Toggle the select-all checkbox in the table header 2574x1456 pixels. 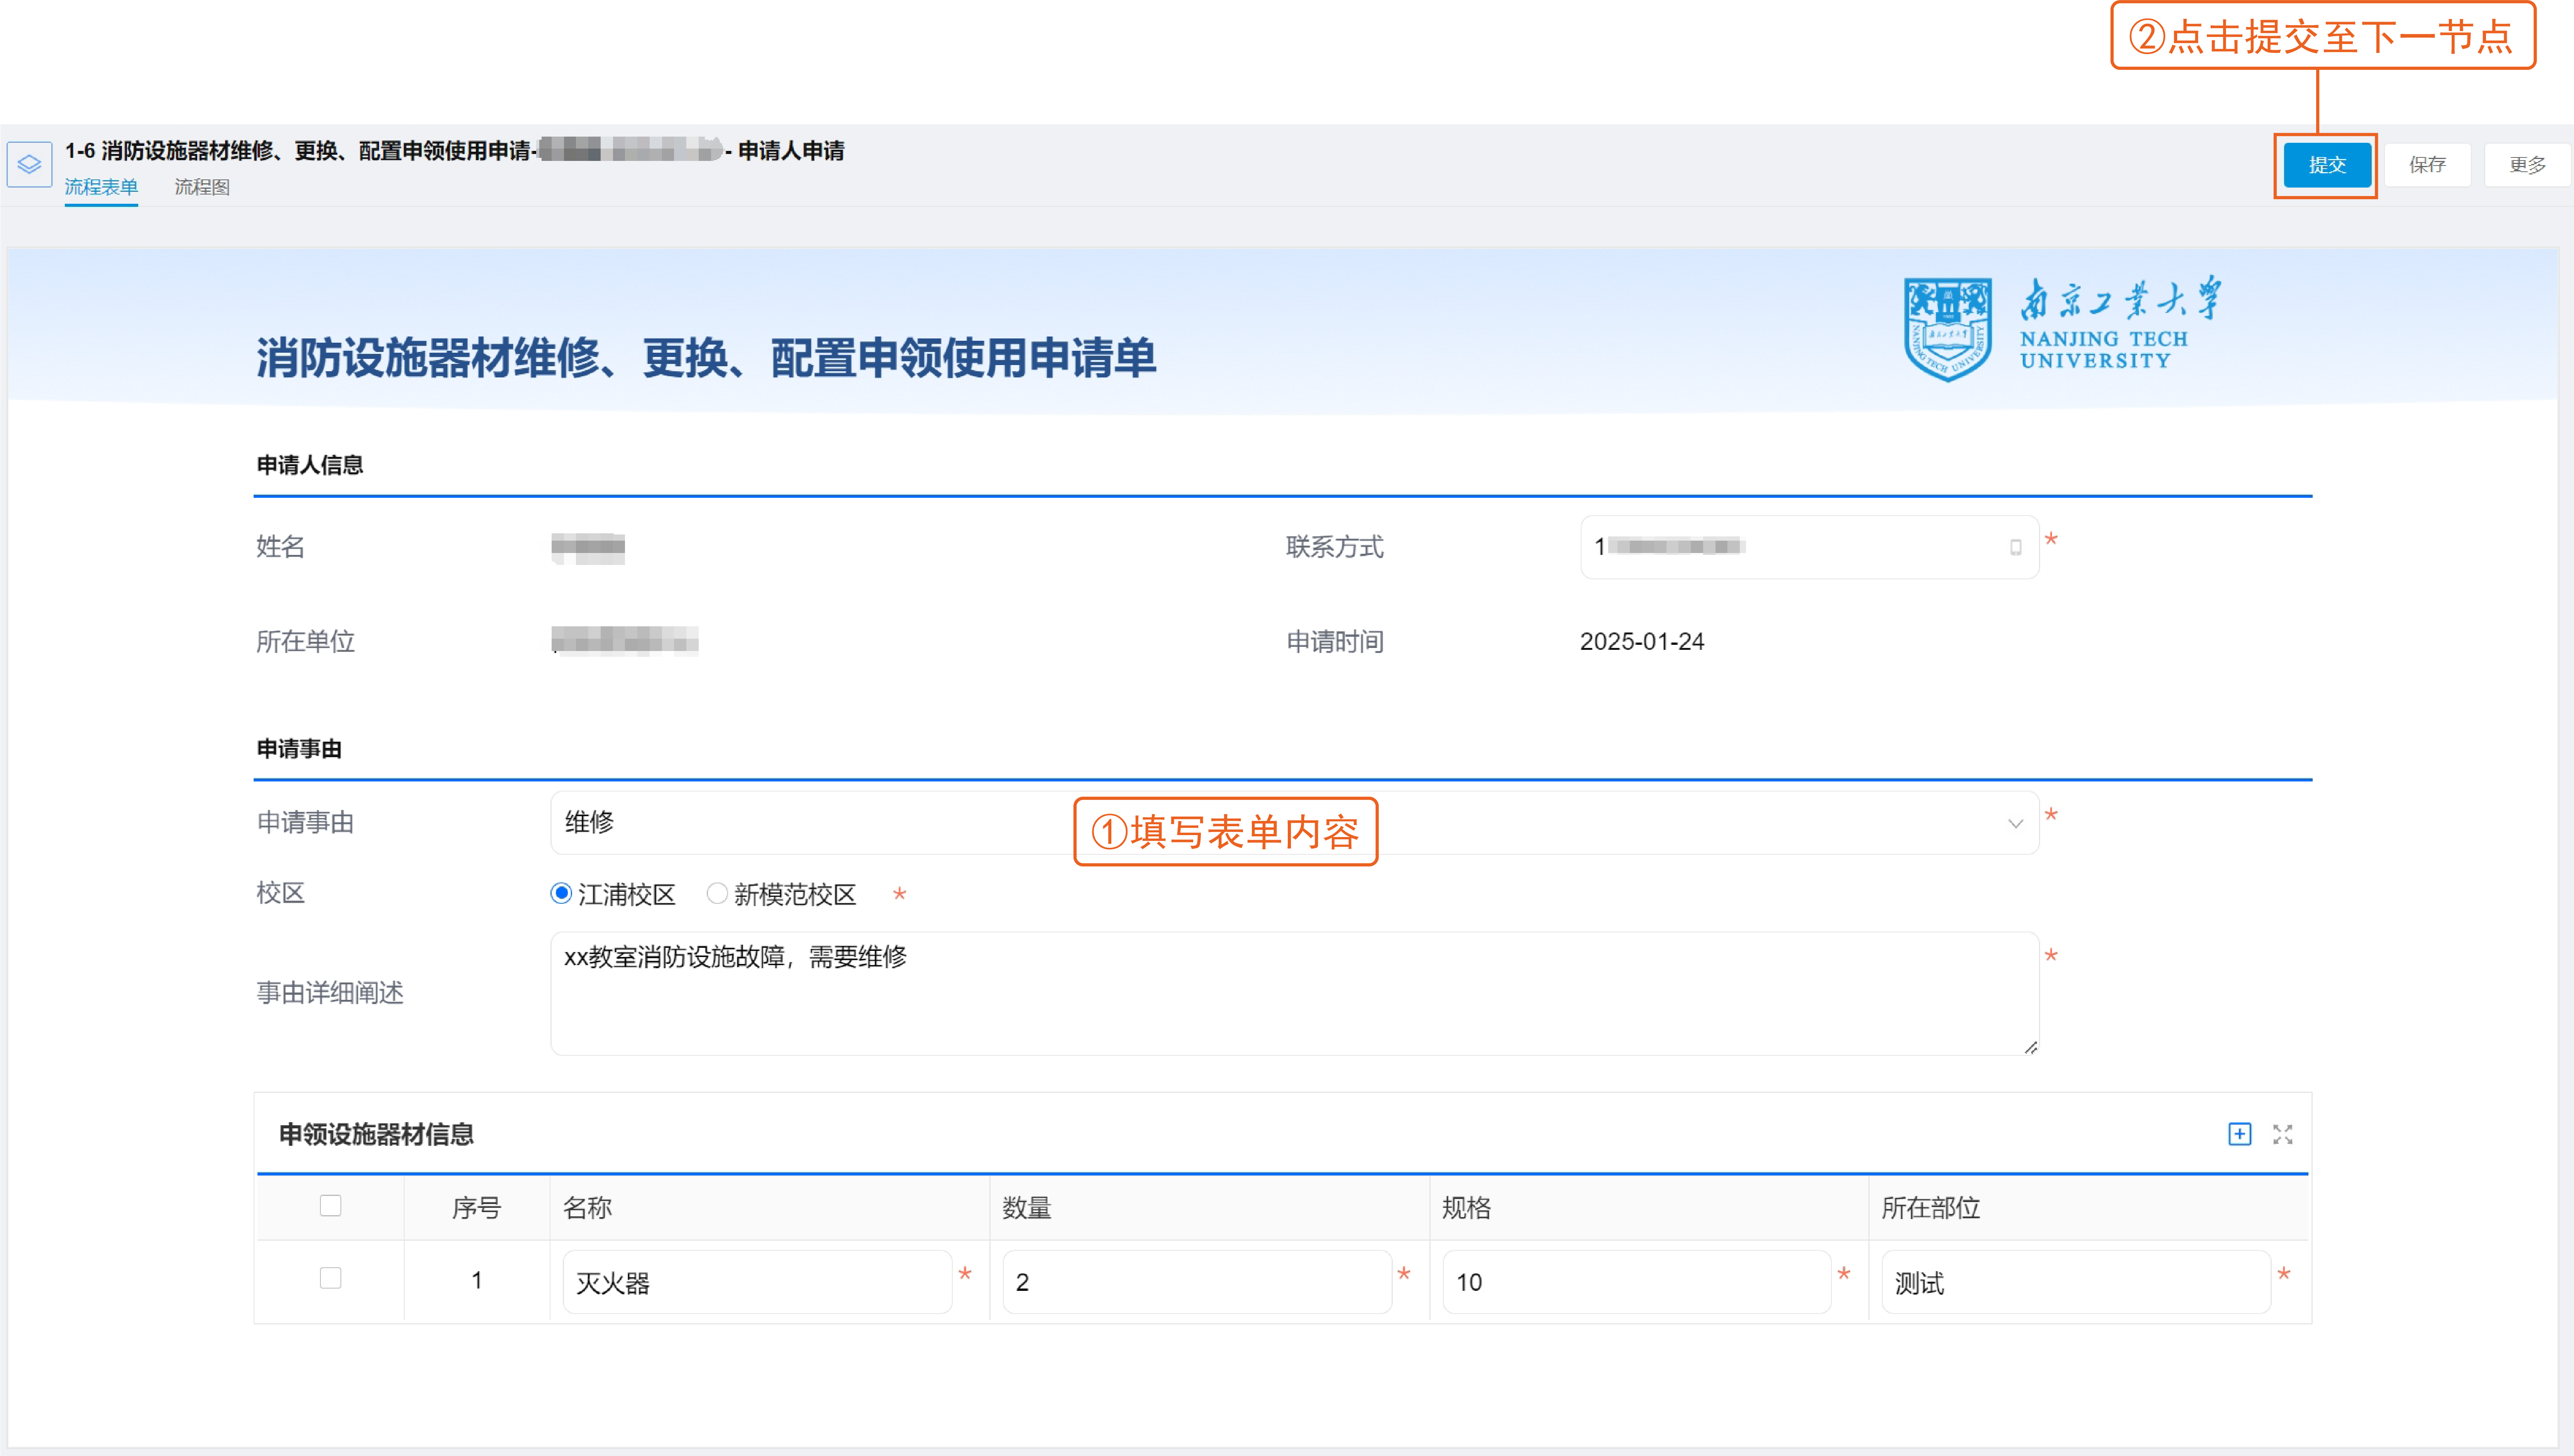click(x=330, y=1205)
